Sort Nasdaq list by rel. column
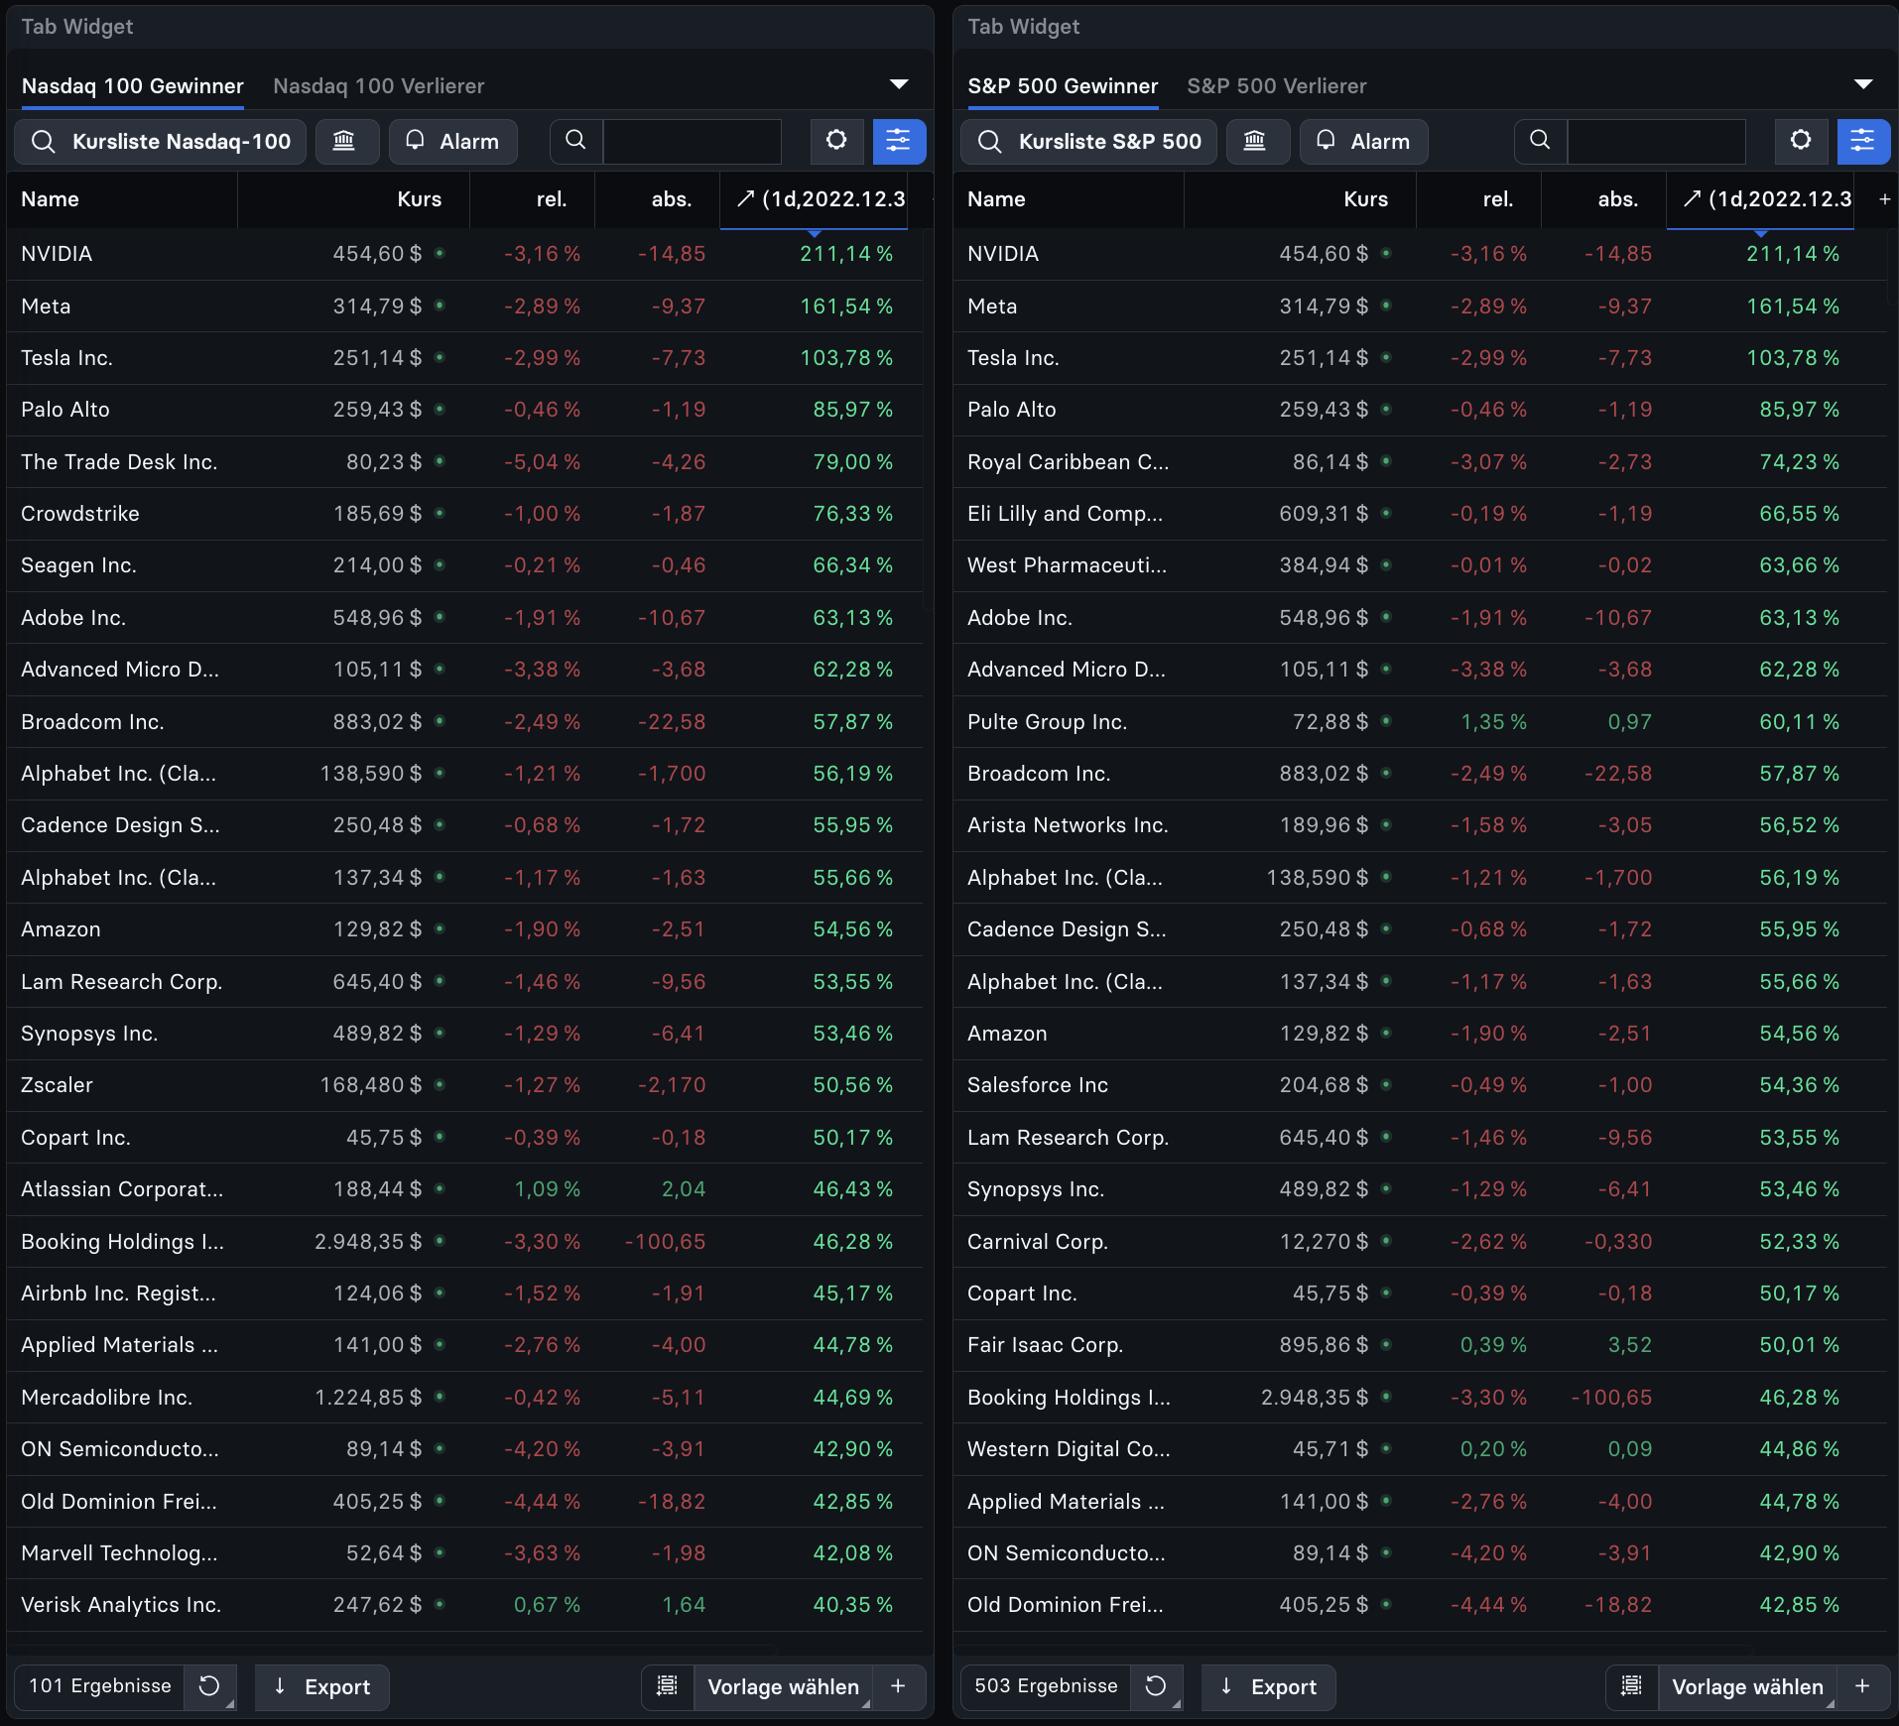Viewport: 1899px width, 1726px height. click(x=533, y=199)
